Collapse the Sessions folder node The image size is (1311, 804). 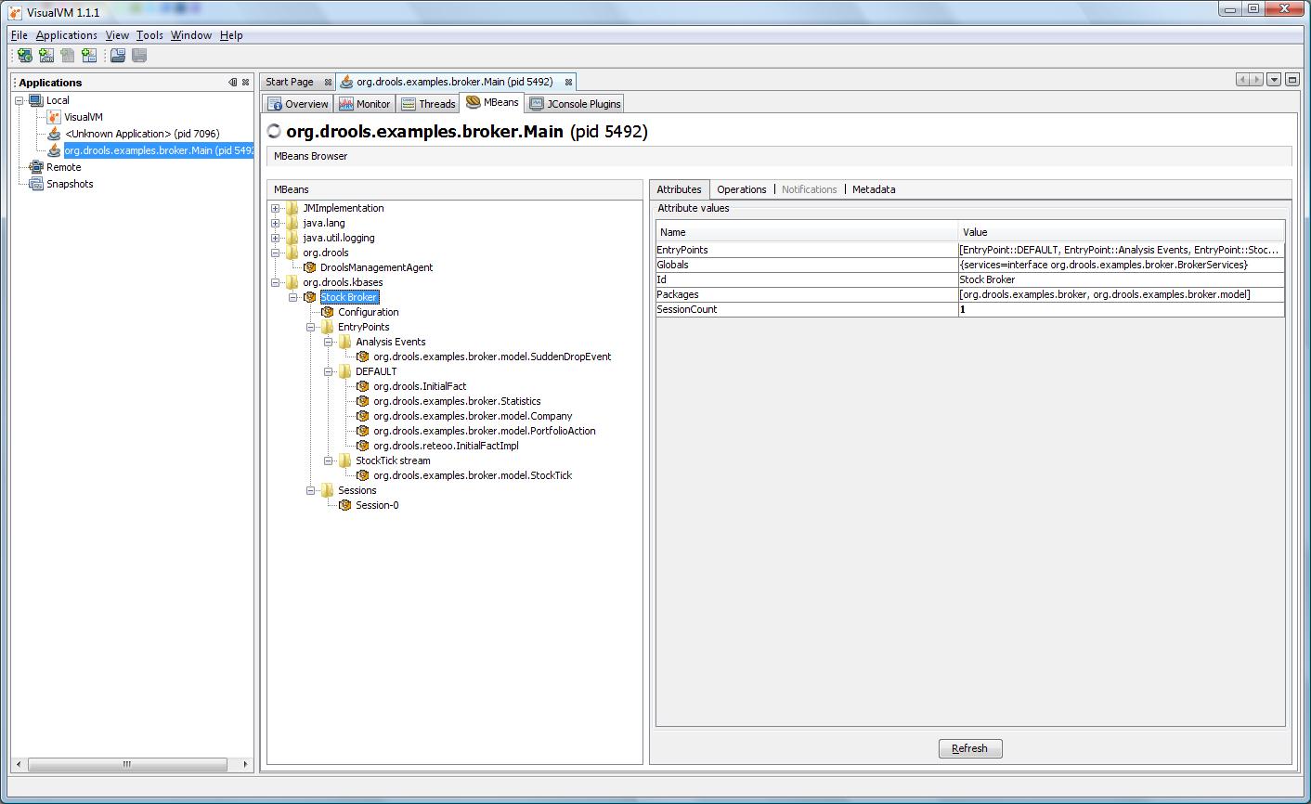pos(311,490)
